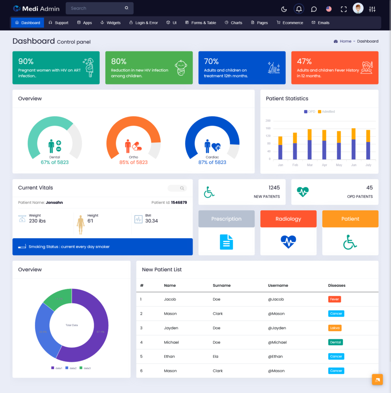This screenshot has width=391, height=393.
Task: Click the Prescription card button
Action: pos(226,219)
